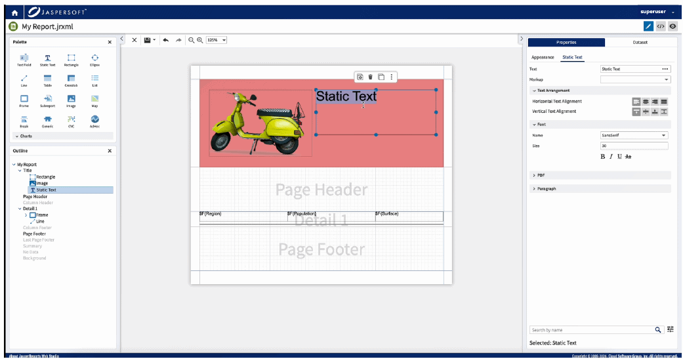This screenshot has width=683, height=359.
Task: Select Page Footer in the Outline
Action: tap(34, 234)
